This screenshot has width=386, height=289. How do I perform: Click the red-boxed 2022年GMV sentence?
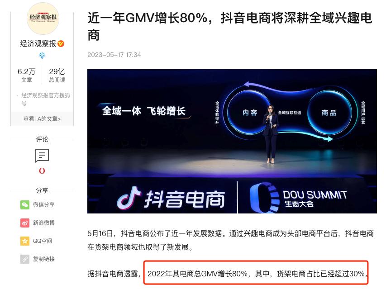click(256, 273)
